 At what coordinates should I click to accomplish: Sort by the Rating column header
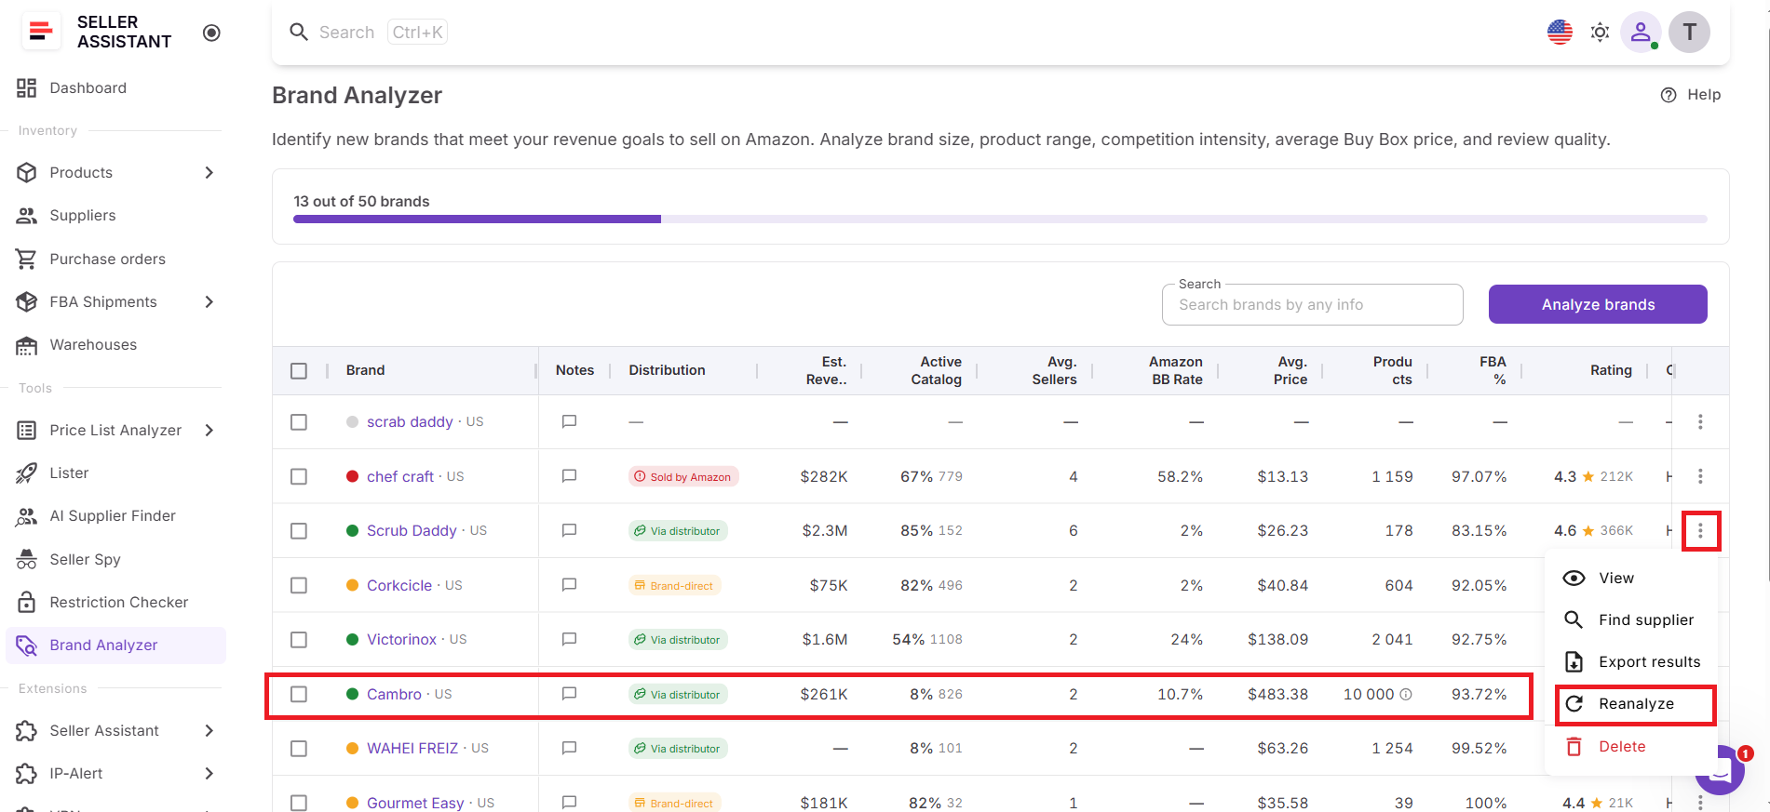pyautogui.click(x=1611, y=371)
